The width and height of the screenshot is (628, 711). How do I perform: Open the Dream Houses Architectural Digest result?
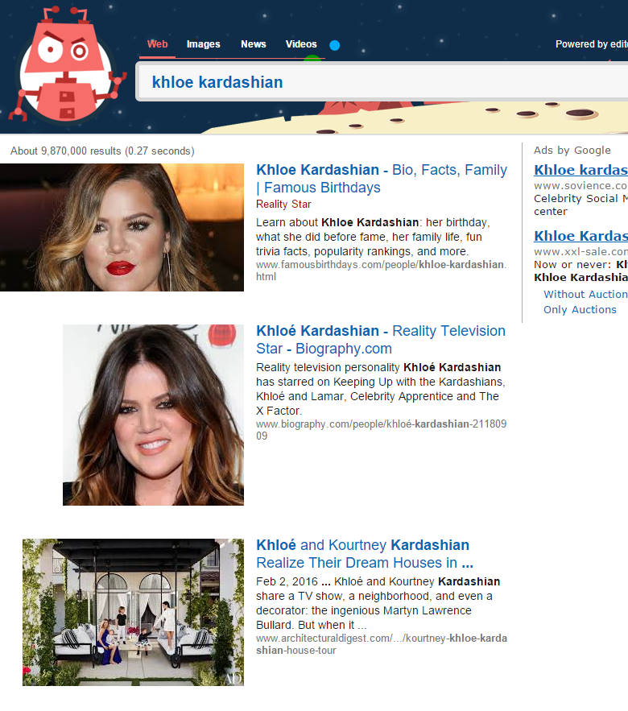[x=365, y=554]
